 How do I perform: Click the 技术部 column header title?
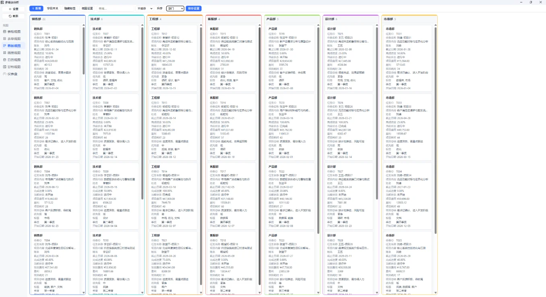tap(95, 19)
